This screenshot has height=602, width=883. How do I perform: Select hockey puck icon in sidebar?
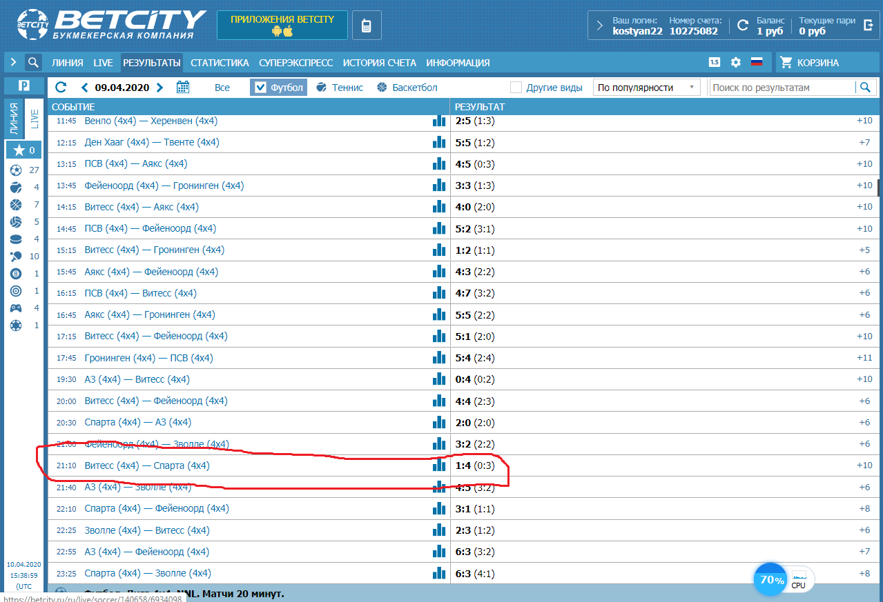(16, 239)
